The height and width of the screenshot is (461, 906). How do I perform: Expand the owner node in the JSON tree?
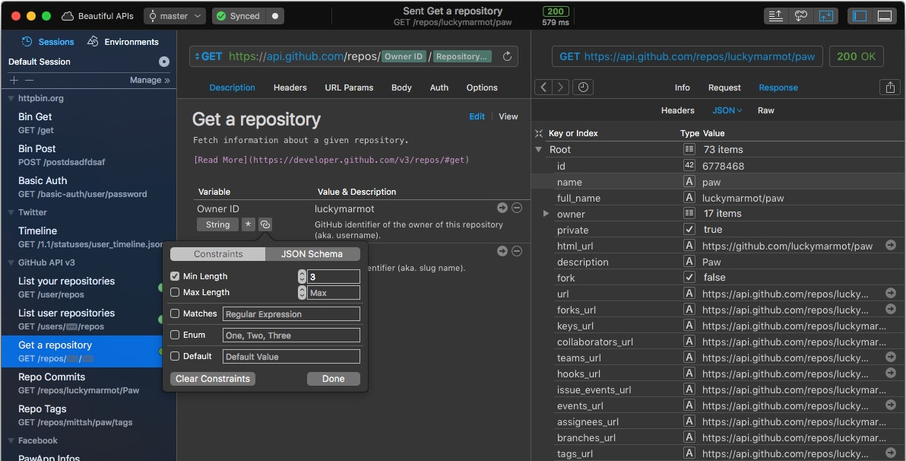(546, 214)
